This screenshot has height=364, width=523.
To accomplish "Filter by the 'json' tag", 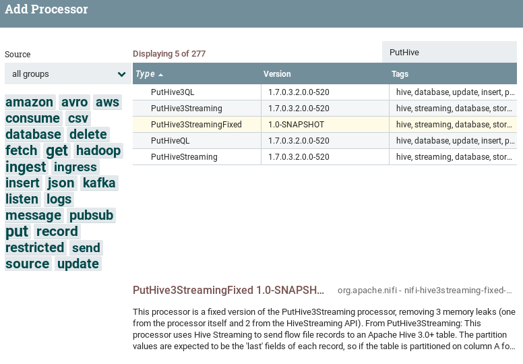I will [x=61, y=183].
